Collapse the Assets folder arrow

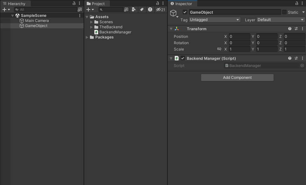[87, 17]
